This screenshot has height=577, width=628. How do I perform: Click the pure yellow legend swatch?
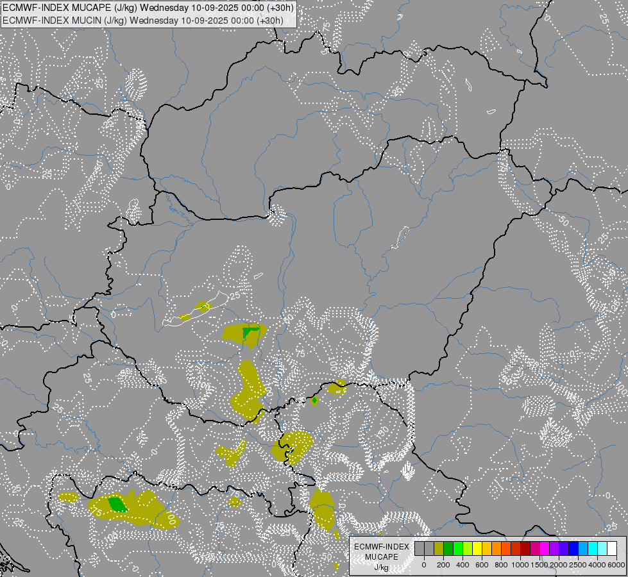(x=477, y=548)
